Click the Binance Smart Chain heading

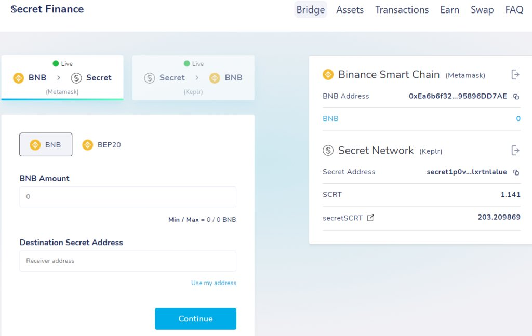pyautogui.click(x=389, y=74)
